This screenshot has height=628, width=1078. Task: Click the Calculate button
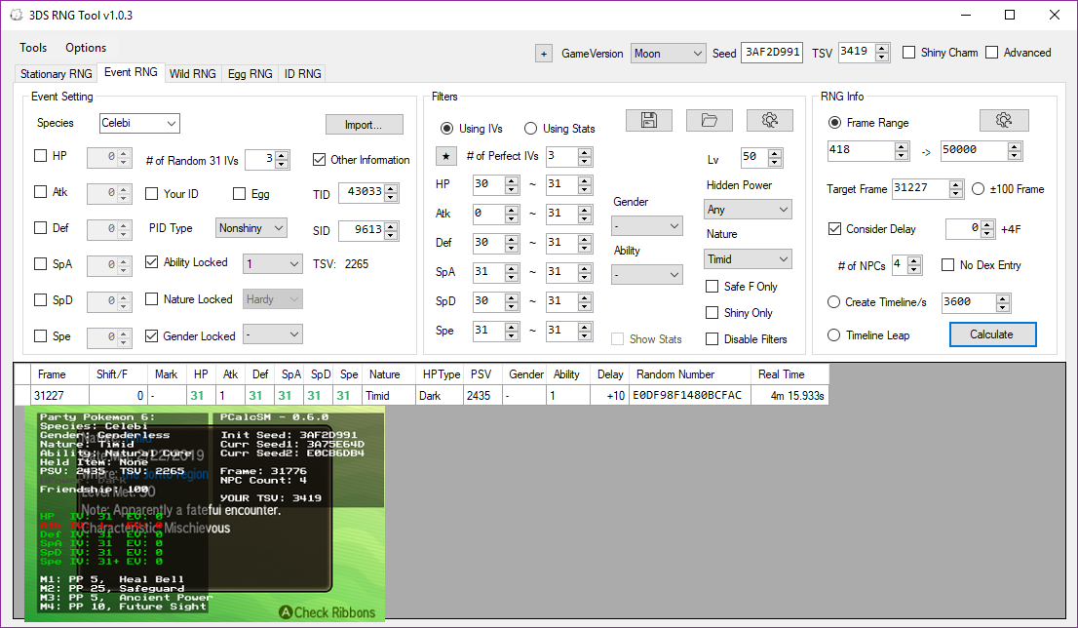coord(992,334)
